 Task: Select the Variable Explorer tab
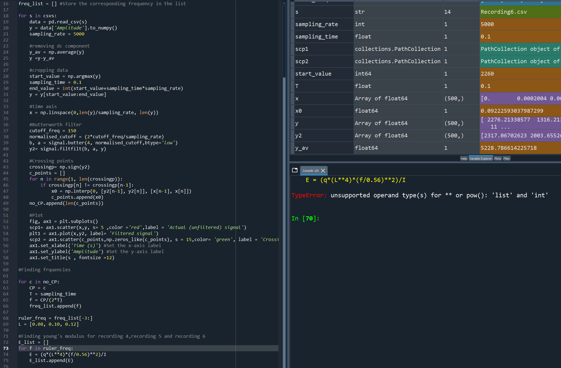click(480, 159)
